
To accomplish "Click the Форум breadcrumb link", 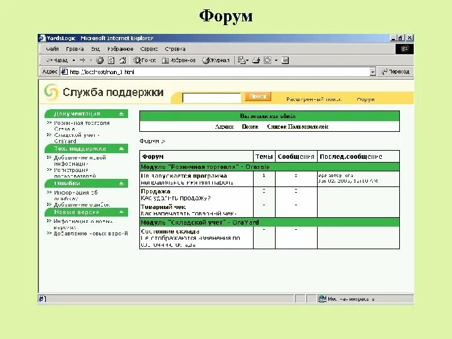I will 149,141.
